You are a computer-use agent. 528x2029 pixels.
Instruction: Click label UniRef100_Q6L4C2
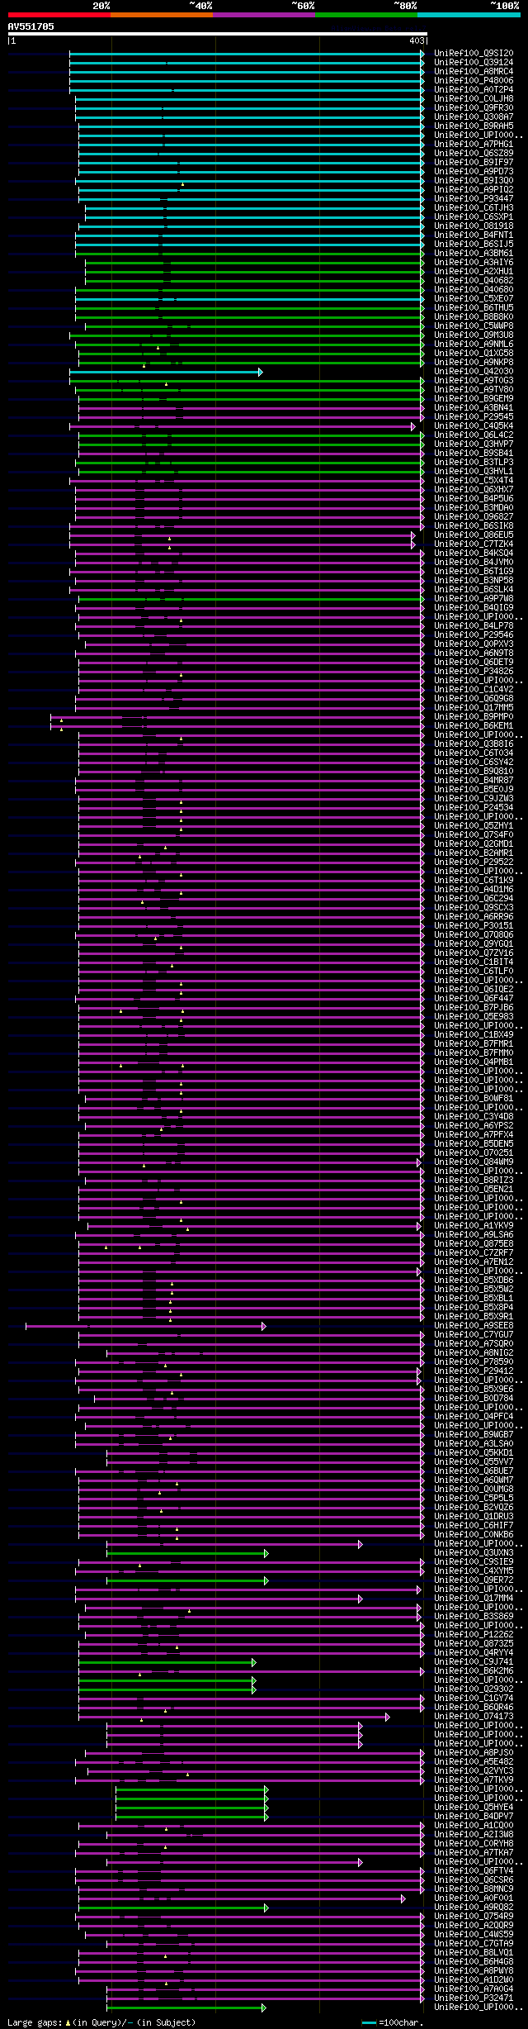point(474,435)
